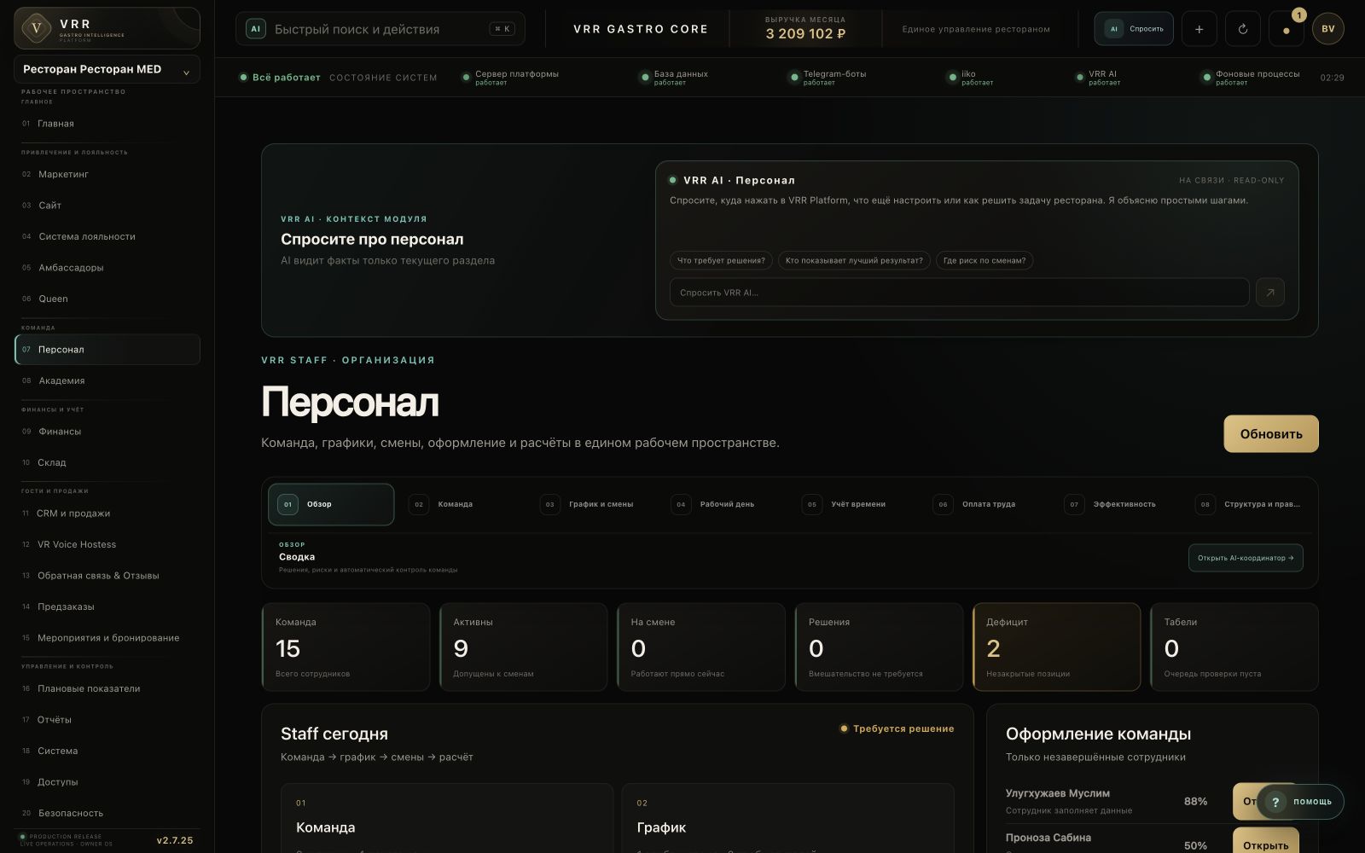Click the Ask VRR AI input field
1365x853 pixels.
[x=959, y=293]
